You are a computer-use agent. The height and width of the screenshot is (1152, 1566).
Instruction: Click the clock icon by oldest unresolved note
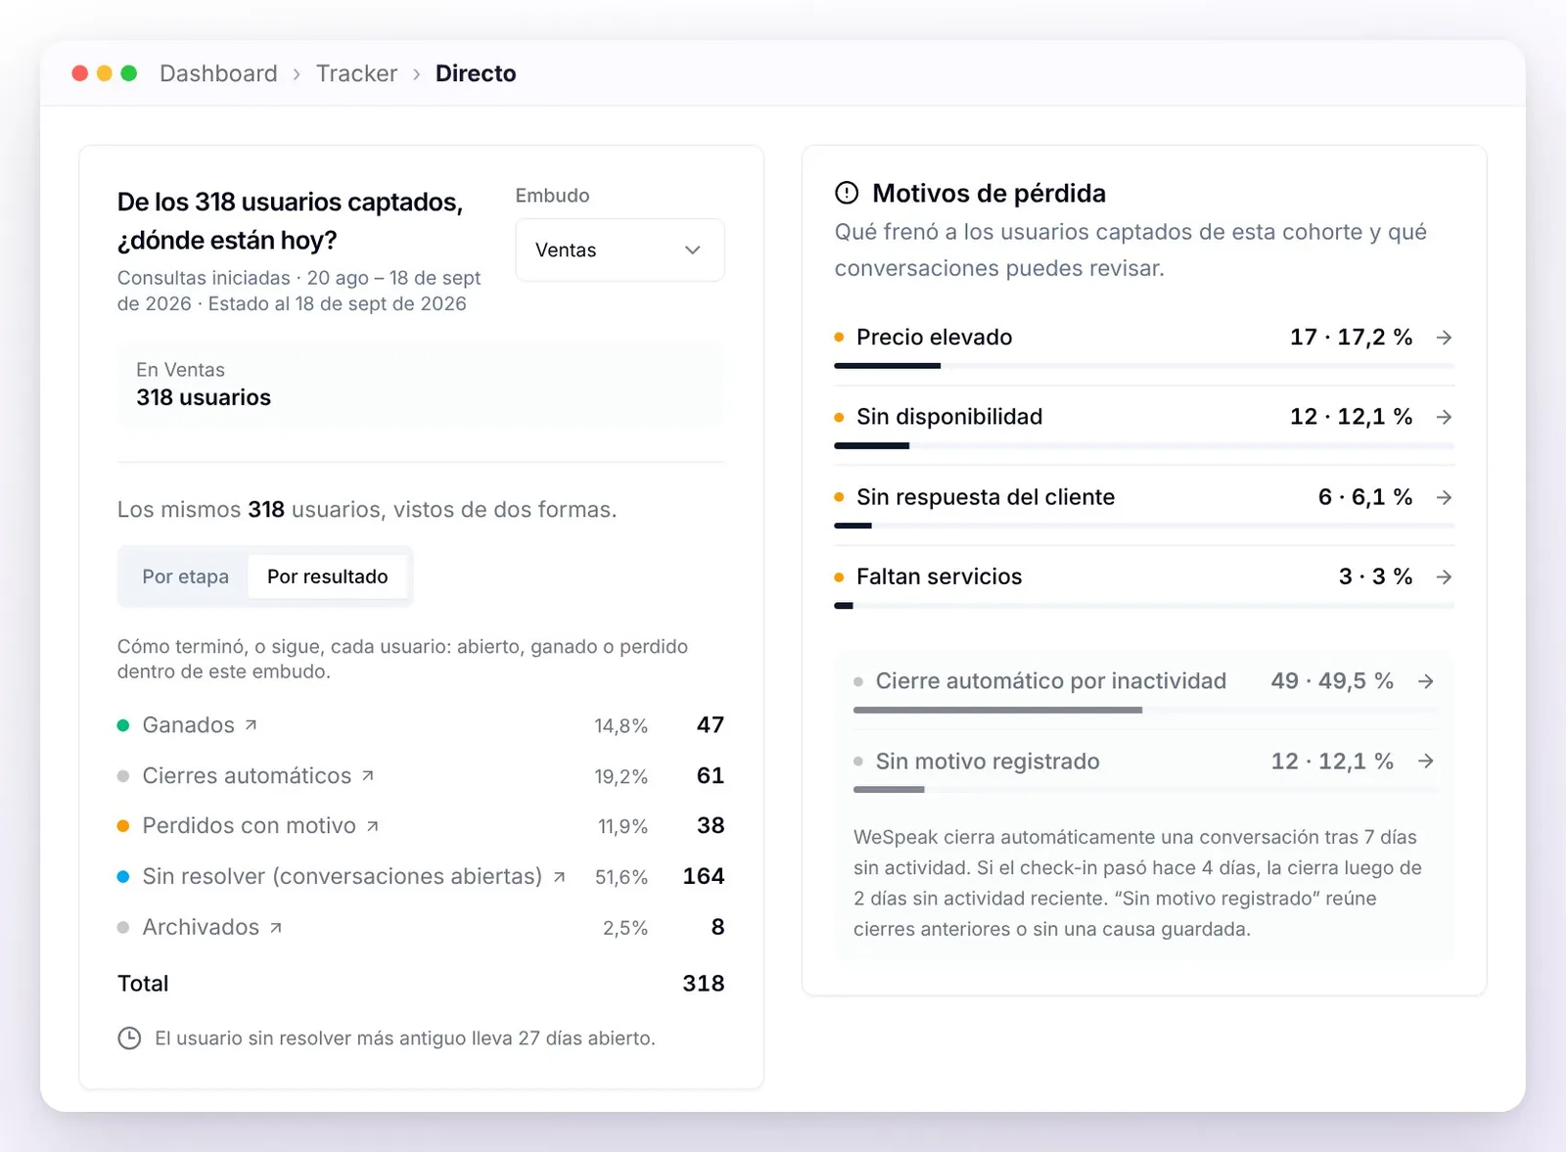point(129,1038)
